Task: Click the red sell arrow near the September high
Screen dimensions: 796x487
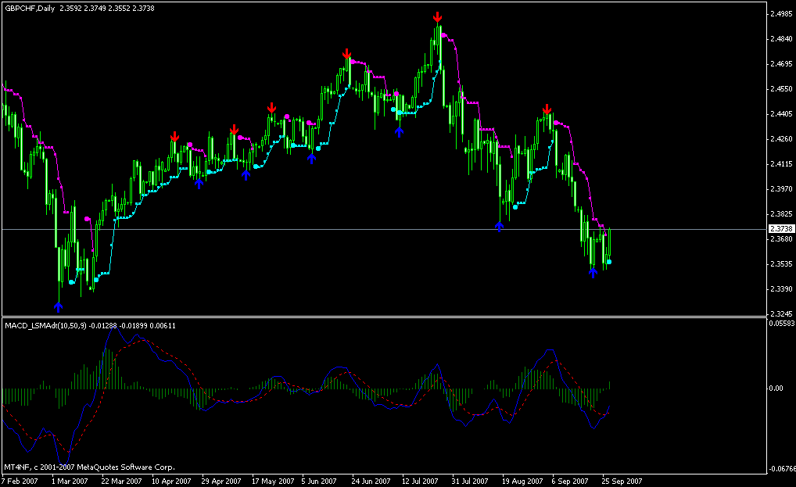Action: [x=547, y=109]
